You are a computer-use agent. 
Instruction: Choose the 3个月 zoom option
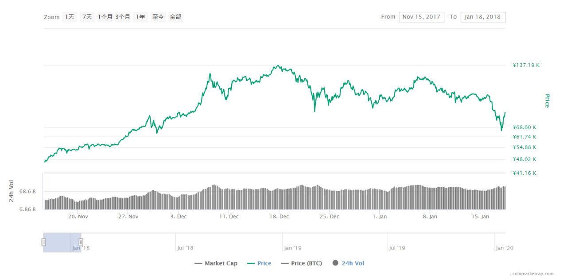(x=123, y=17)
